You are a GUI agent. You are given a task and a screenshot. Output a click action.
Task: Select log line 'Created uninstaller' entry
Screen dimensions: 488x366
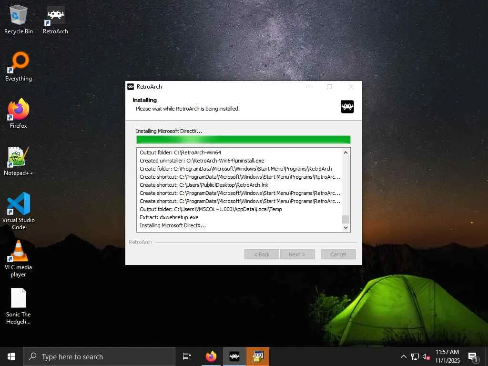point(202,161)
